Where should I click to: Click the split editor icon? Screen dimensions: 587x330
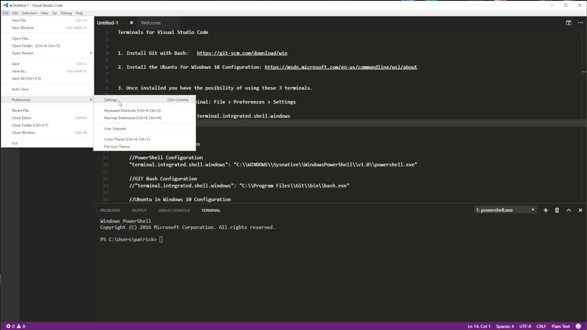click(x=569, y=23)
